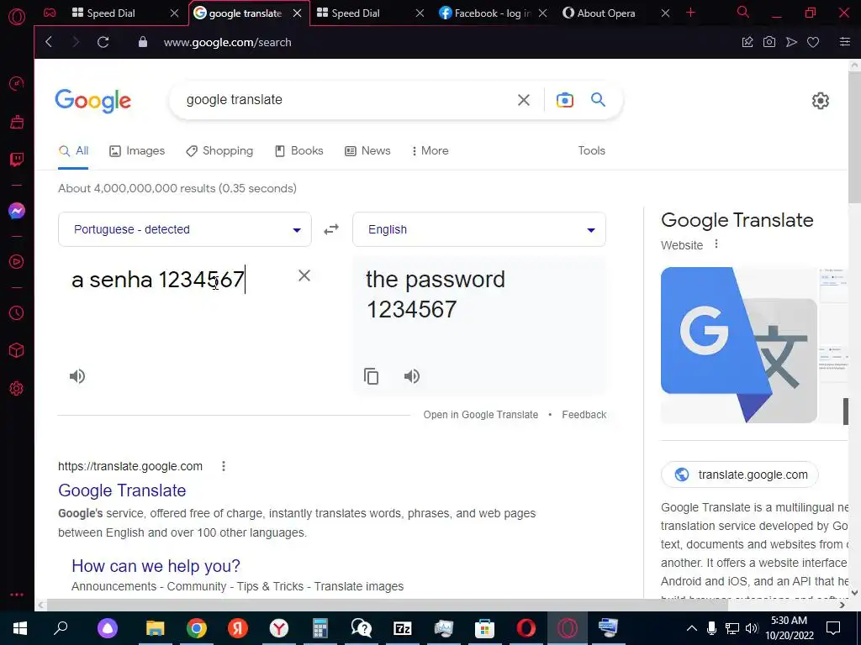This screenshot has height=645, width=861.
Task: Open My Flow send icon
Action: click(x=791, y=42)
